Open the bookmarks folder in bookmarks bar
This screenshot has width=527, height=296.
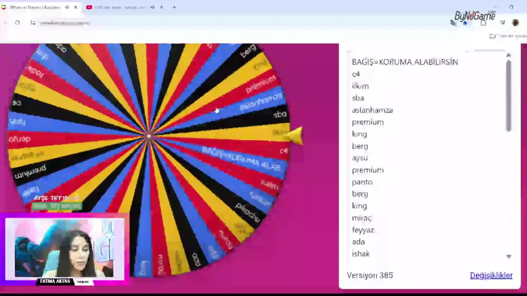508,36
